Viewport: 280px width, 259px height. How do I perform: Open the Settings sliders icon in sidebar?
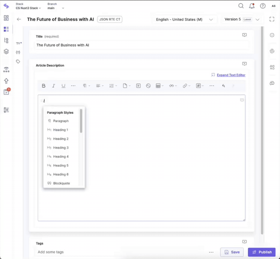6,110
